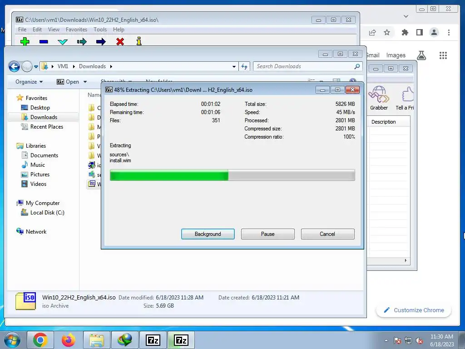Click scroll right arrow in background window

(x=406, y=260)
